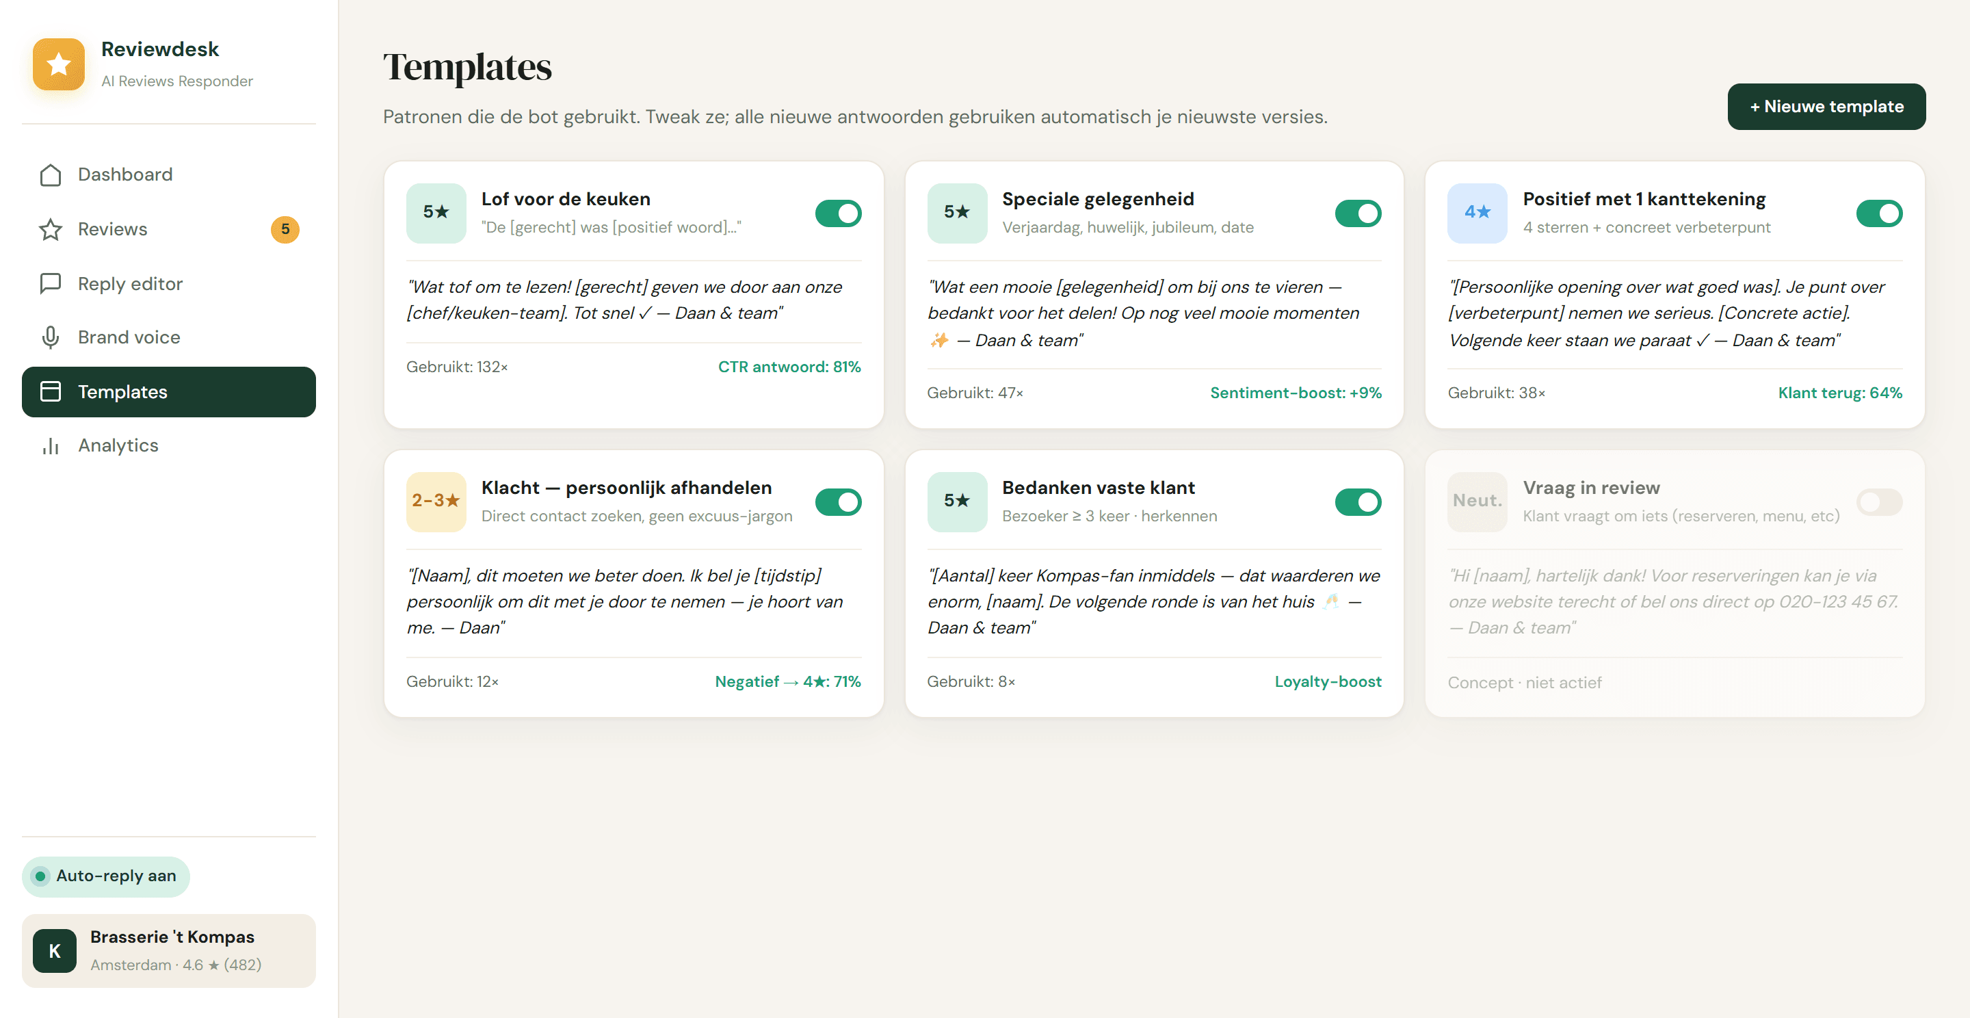Disable the Klacht — persoonlijk afhandelen template
This screenshot has width=1970, height=1018.
click(x=838, y=502)
